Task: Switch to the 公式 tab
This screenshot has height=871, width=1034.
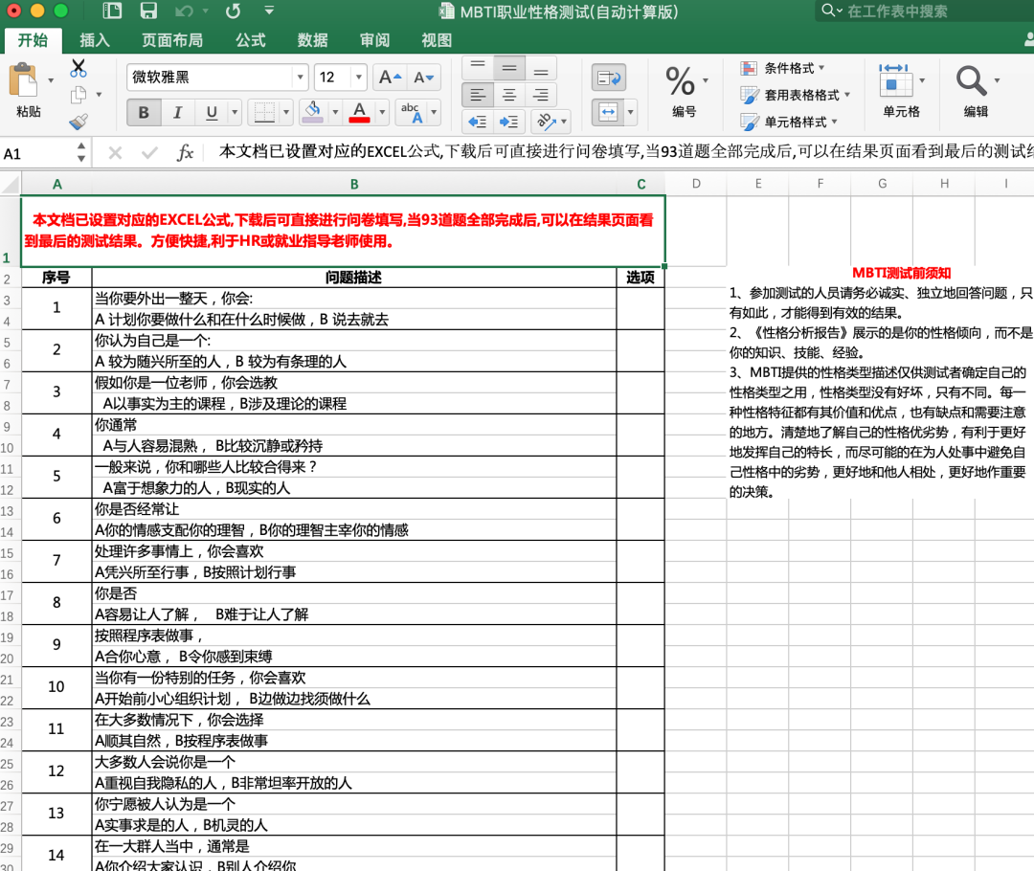Action: click(251, 40)
